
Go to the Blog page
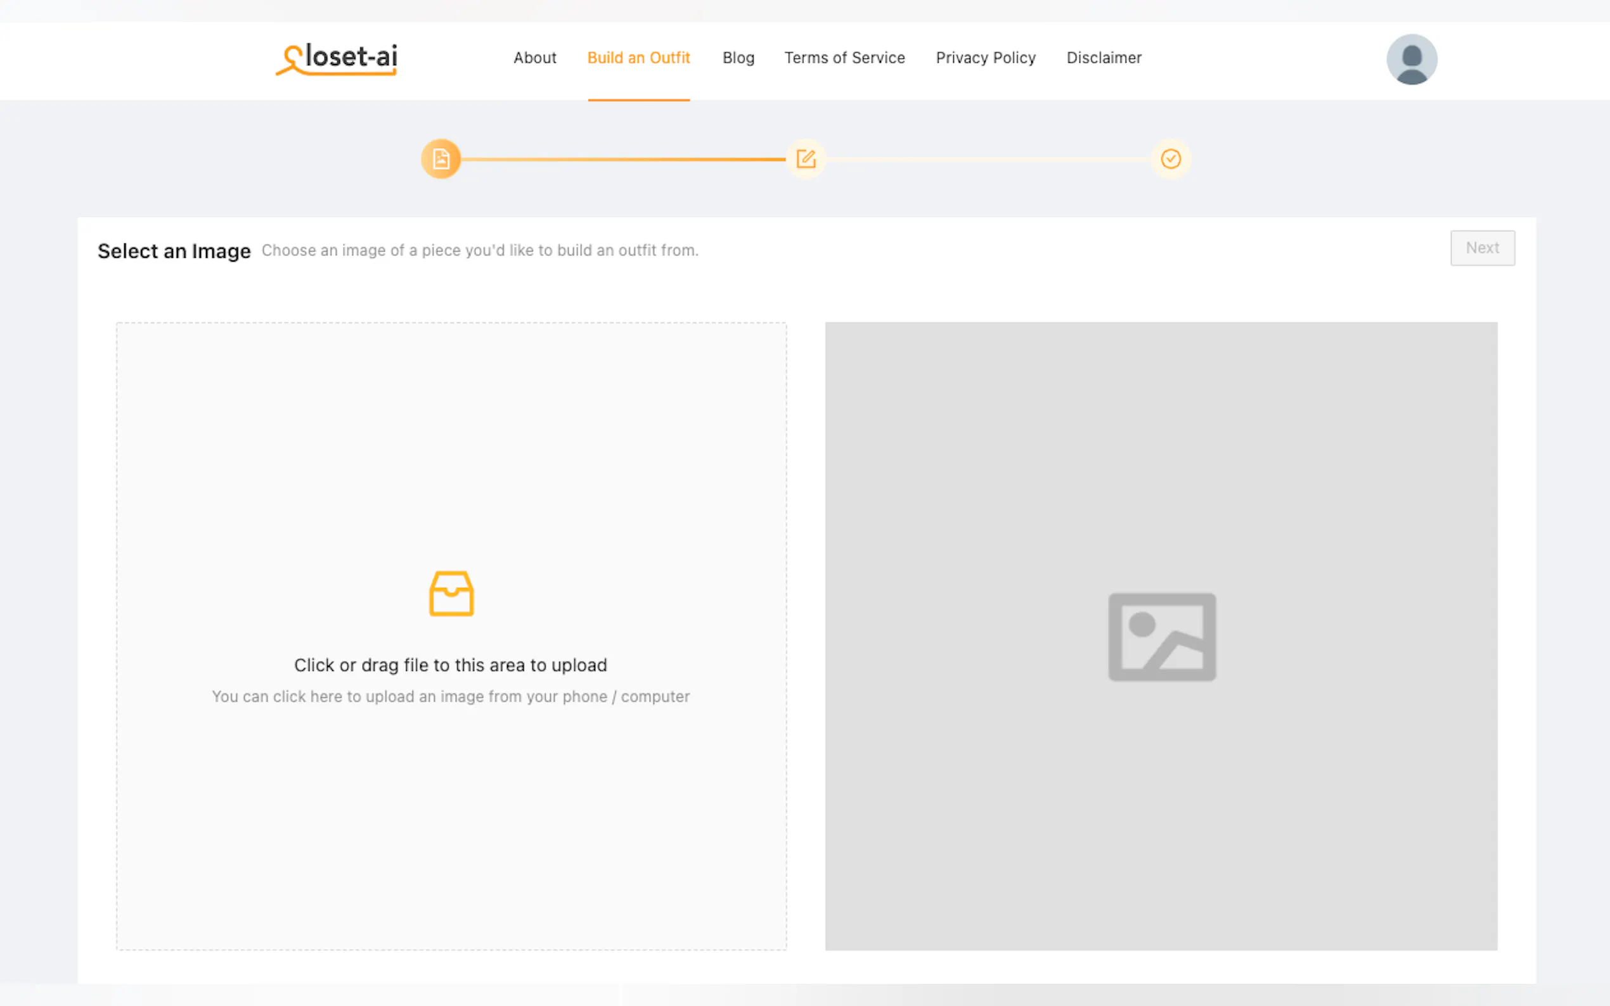(738, 58)
